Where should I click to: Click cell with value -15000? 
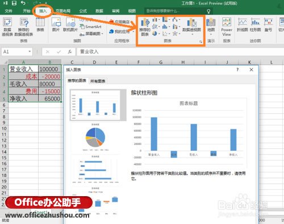click(x=49, y=91)
